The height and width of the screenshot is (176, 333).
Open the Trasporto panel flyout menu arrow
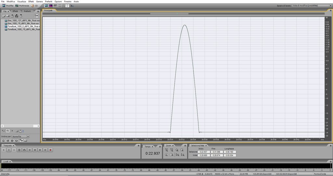(139, 146)
